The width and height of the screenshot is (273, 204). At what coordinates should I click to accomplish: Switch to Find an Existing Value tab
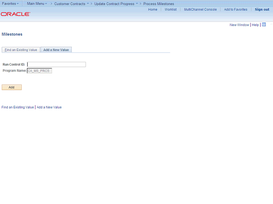(x=21, y=50)
